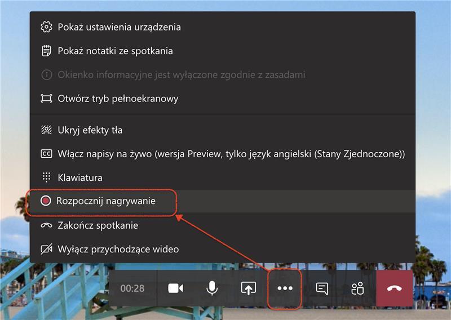Screen dimensions: 451x320
Task: Click the meeting notes notepad icon
Action: click(46, 51)
